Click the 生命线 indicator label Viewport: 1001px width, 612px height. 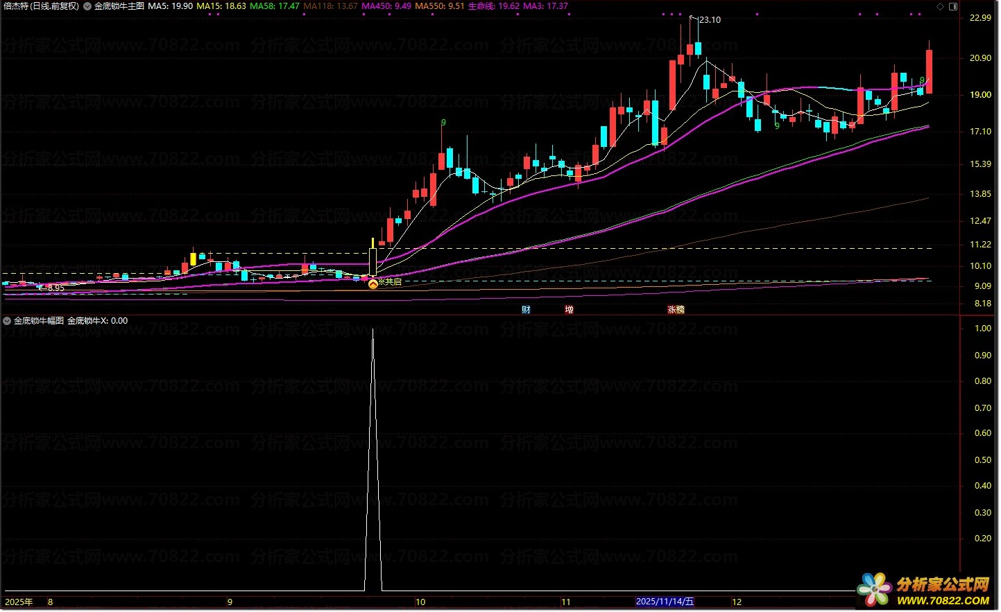[493, 6]
